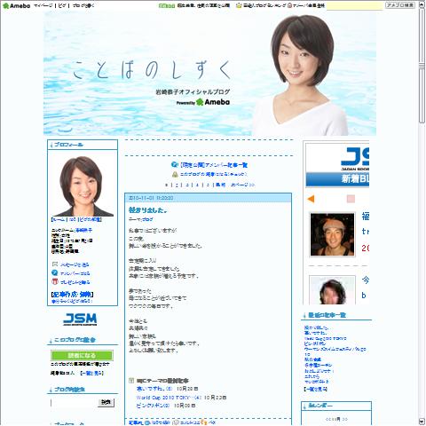Click the JSM banner in the right sidebar
The image size is (426, 426).
pos(337,165)
